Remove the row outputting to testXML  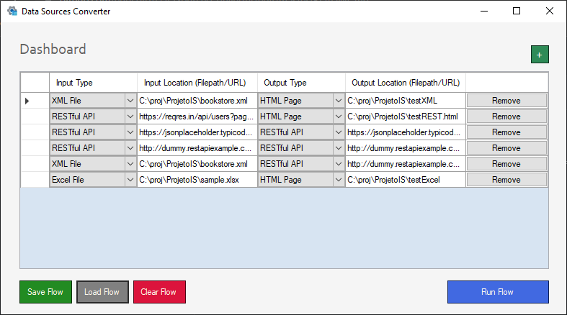click(x=506, y=101)
